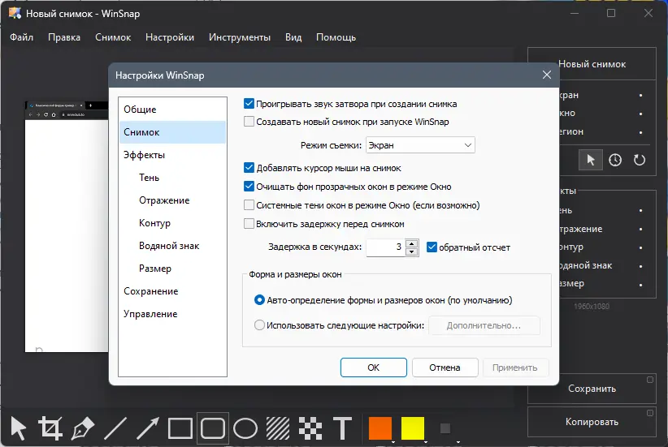The height and width of the screenshot is (447, 668).
Task: Open the Настройки menu
Action: point(169,37)
